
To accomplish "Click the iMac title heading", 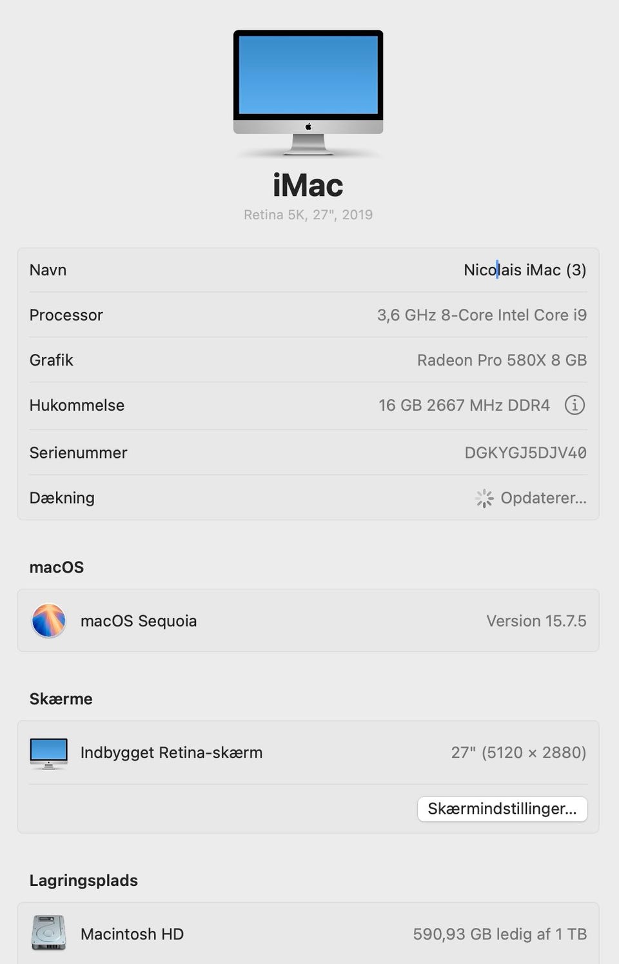I will point(308,186).
